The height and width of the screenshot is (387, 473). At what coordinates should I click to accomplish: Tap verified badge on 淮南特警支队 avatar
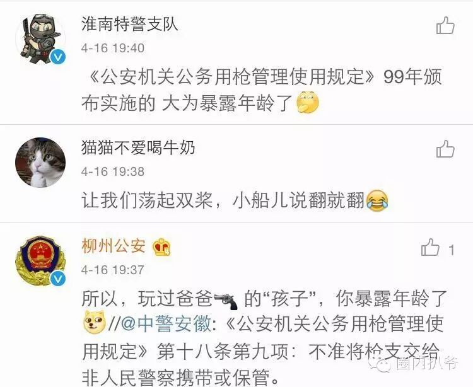point(57,57)
